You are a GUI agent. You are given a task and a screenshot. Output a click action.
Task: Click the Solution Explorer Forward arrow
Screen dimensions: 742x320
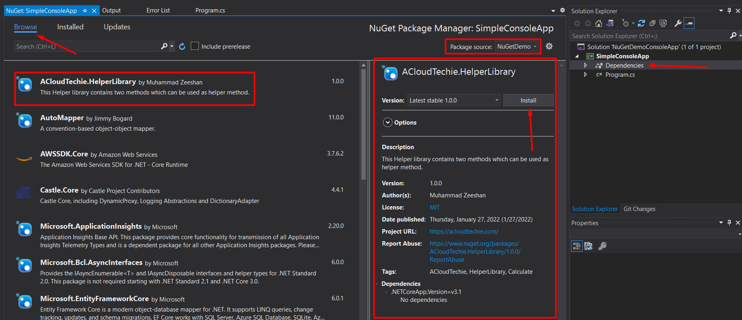coord(588,23)
